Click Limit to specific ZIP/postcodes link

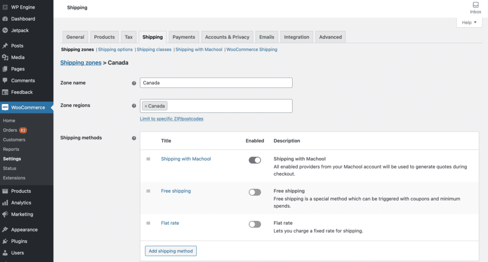pos(172,119)
